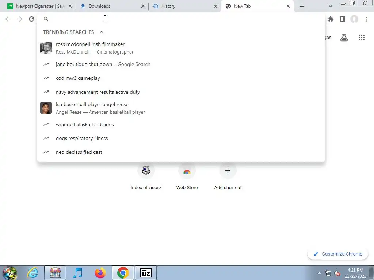Select lsu basketball player angel reese
The width and height of the screenshot is (374, 280).
[x=181, y=108]
